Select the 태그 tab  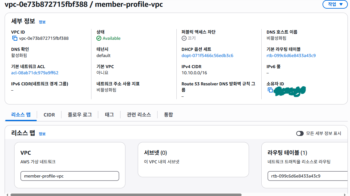pyautogui.click(x=109, y=115)
